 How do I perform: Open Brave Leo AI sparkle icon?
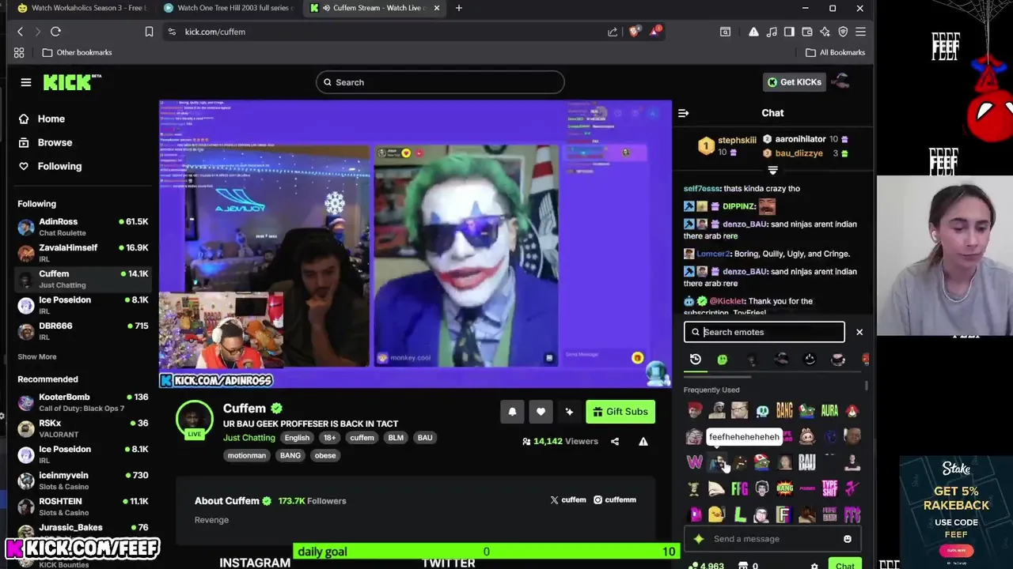825,32
